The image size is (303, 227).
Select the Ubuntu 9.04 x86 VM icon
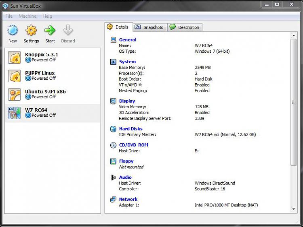14,94
